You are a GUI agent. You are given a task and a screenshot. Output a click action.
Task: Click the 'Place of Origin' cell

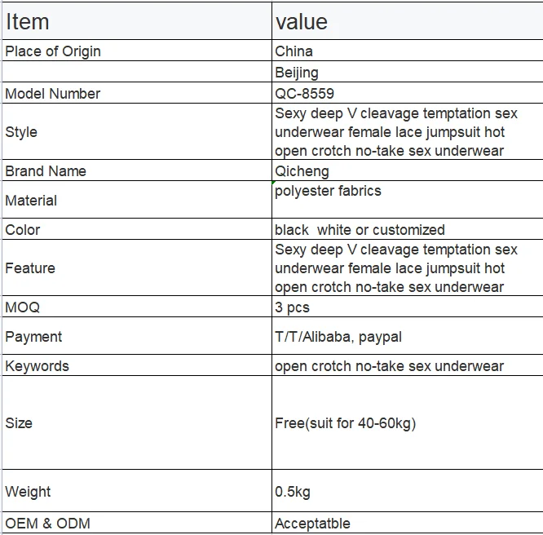pyautogui.click(x=137, y=51)
